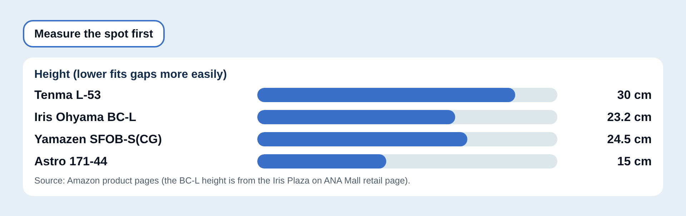
Task: Select the Yamazen SFOB-S(CG) label
Action: [x=98, y=139]
